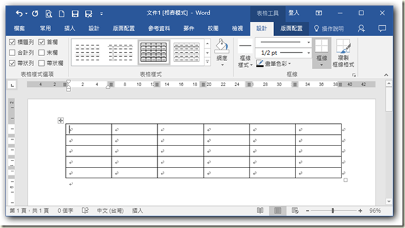
Task: Uncheck the 標題列 checkbox
Action: [12, 42]
